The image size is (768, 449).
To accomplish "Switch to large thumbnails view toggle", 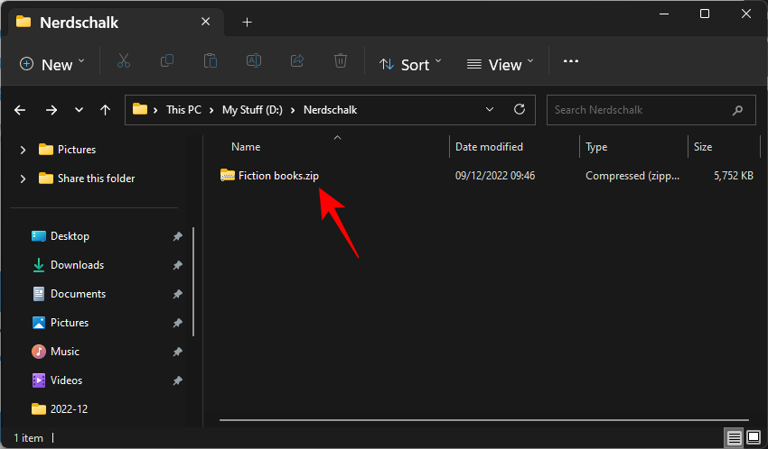I will tap(754, 437).
